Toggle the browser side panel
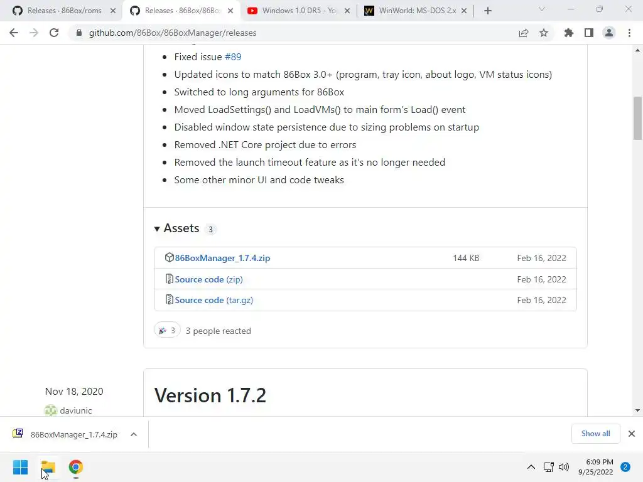Screen dimensions: 643x482 589,33
